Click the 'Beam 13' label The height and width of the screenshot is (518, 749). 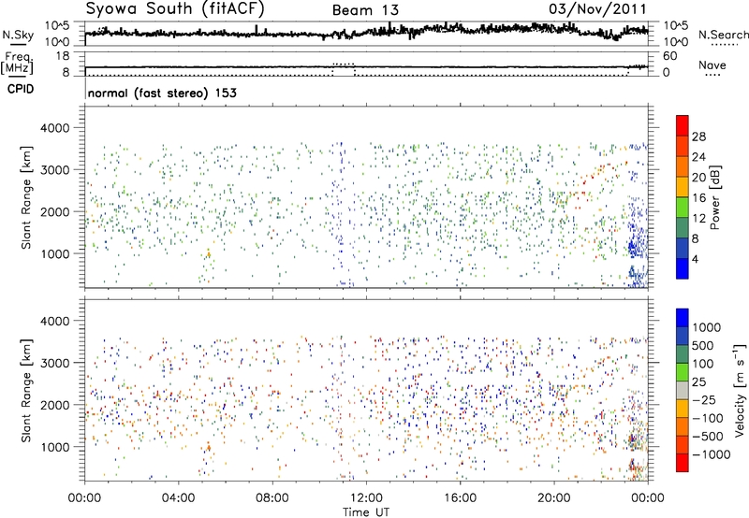click(x=365, y=10)
